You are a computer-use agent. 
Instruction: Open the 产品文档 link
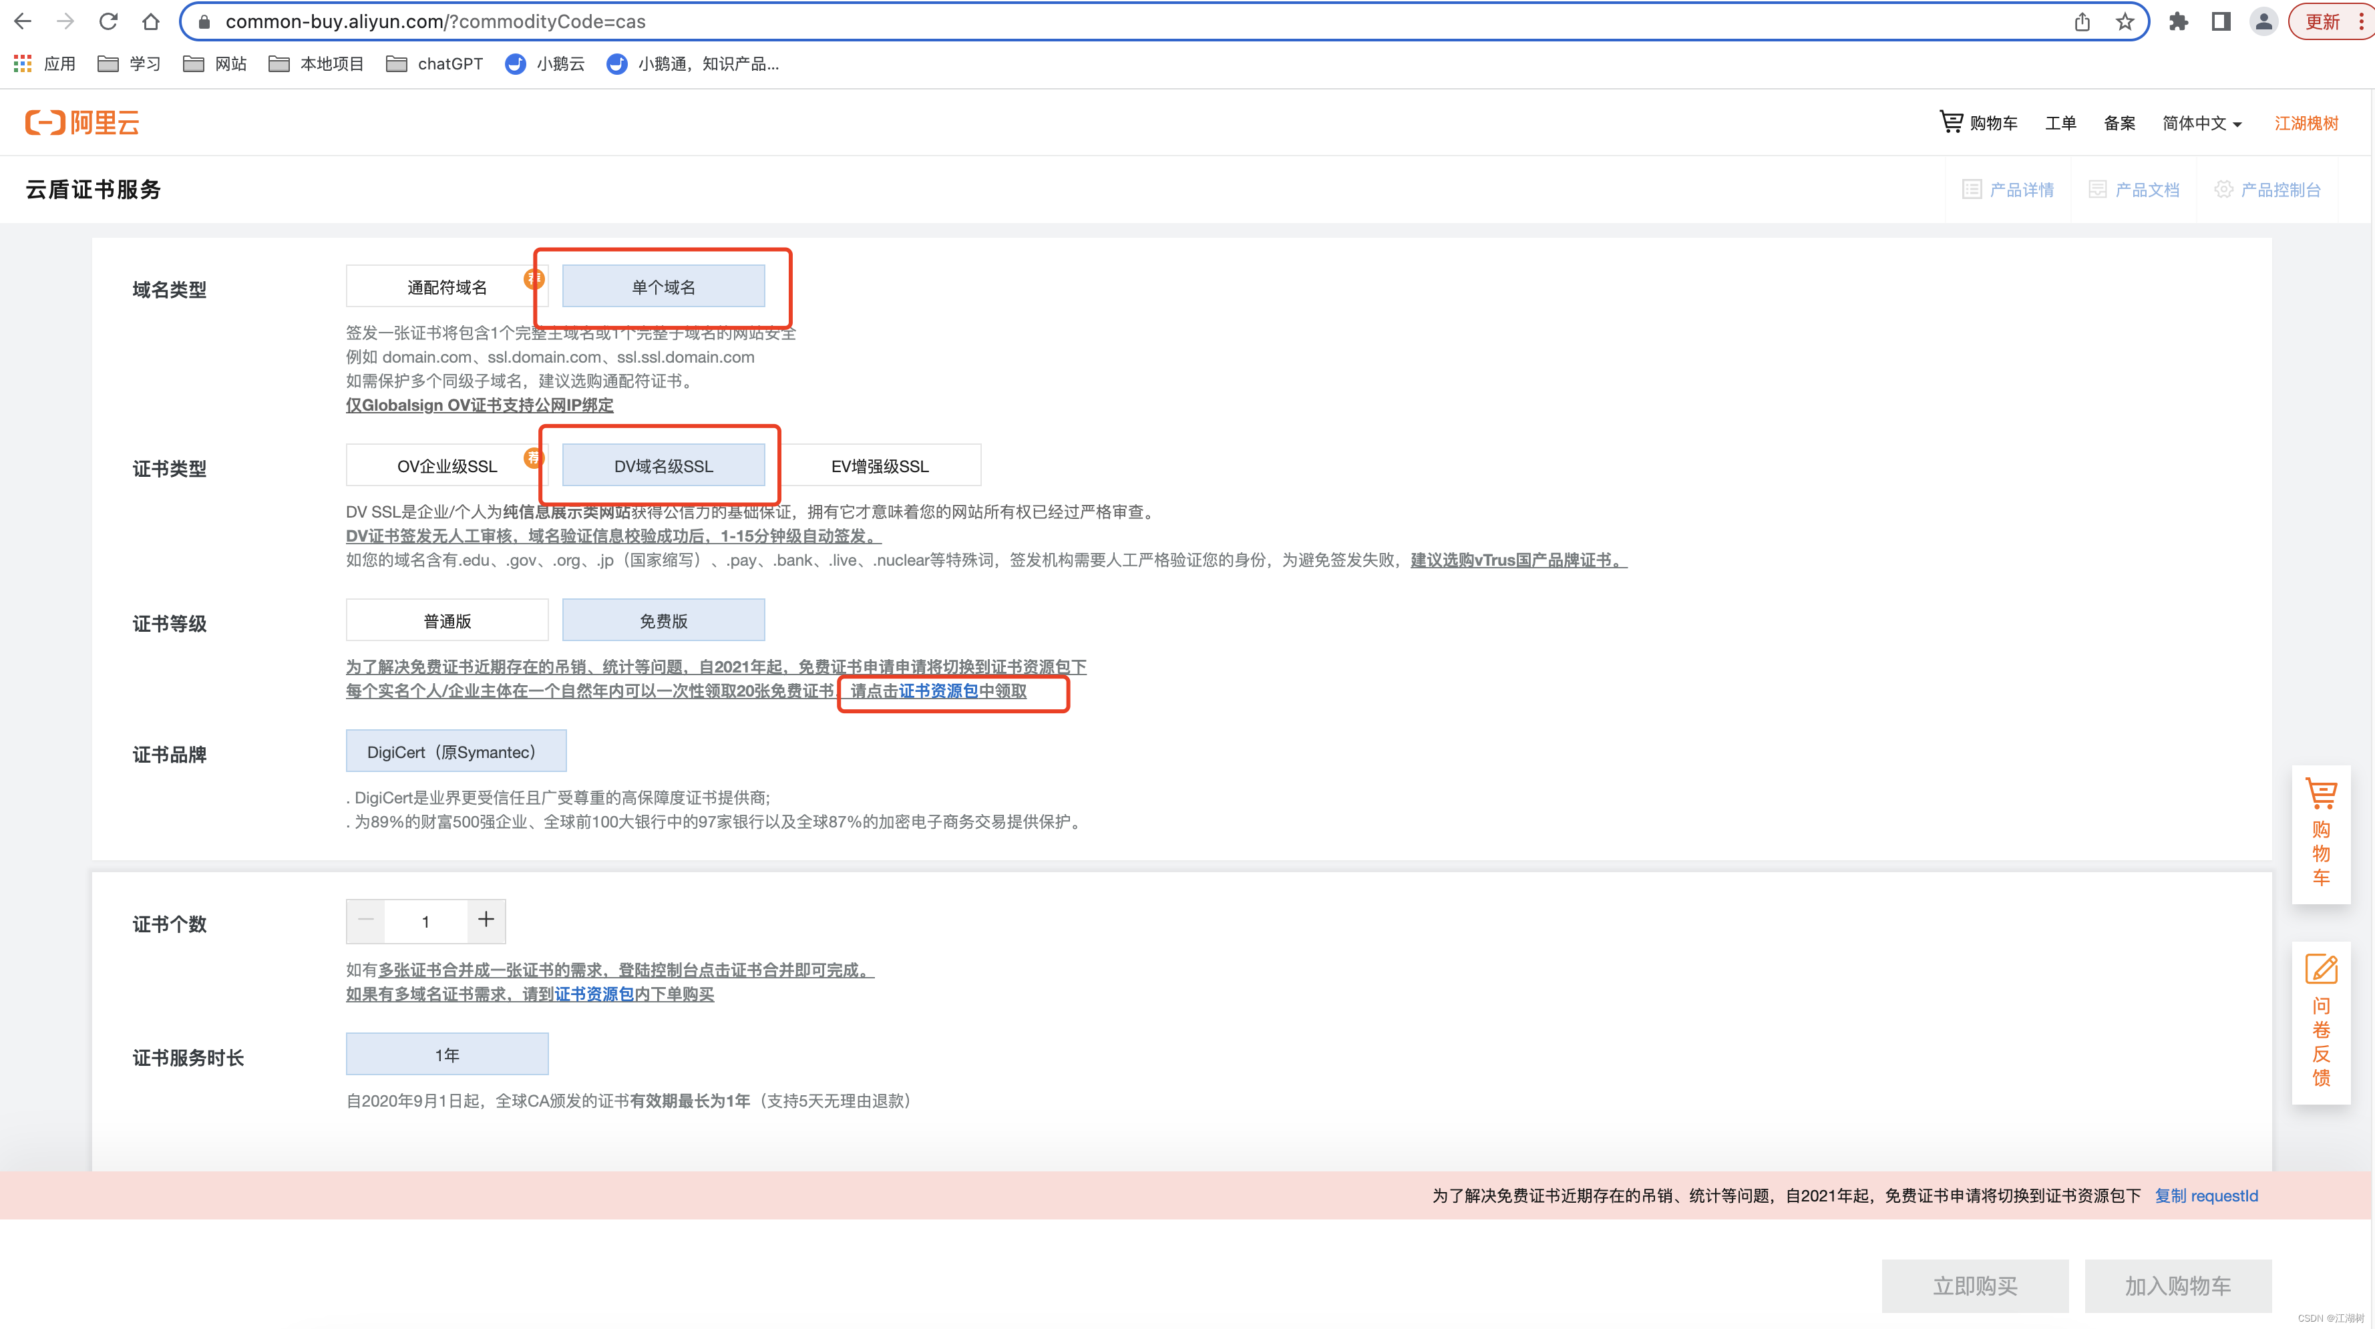(x=2133, y=190)
